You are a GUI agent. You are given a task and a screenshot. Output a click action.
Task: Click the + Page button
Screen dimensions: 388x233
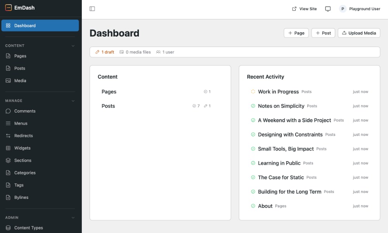tap(296, 33)
